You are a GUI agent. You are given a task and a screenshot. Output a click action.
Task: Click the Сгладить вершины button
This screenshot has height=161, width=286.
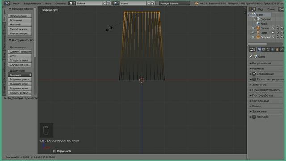20,60
